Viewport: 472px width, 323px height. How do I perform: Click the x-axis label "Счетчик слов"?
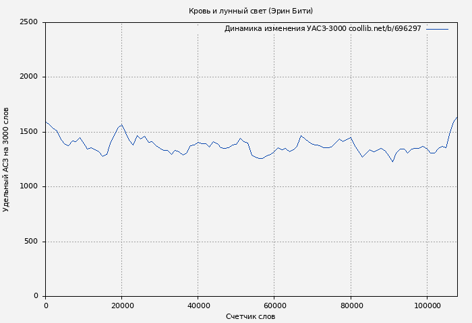[x=250, y=316]
